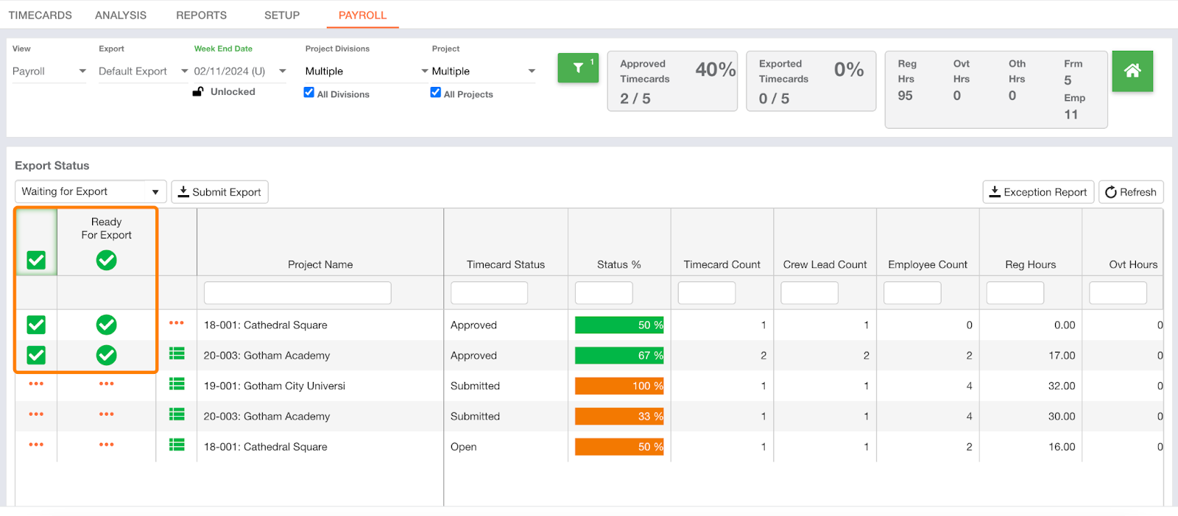Click the Timecard Status filter input
This screenshot has width=1178, height=516.
coord(489,292)
